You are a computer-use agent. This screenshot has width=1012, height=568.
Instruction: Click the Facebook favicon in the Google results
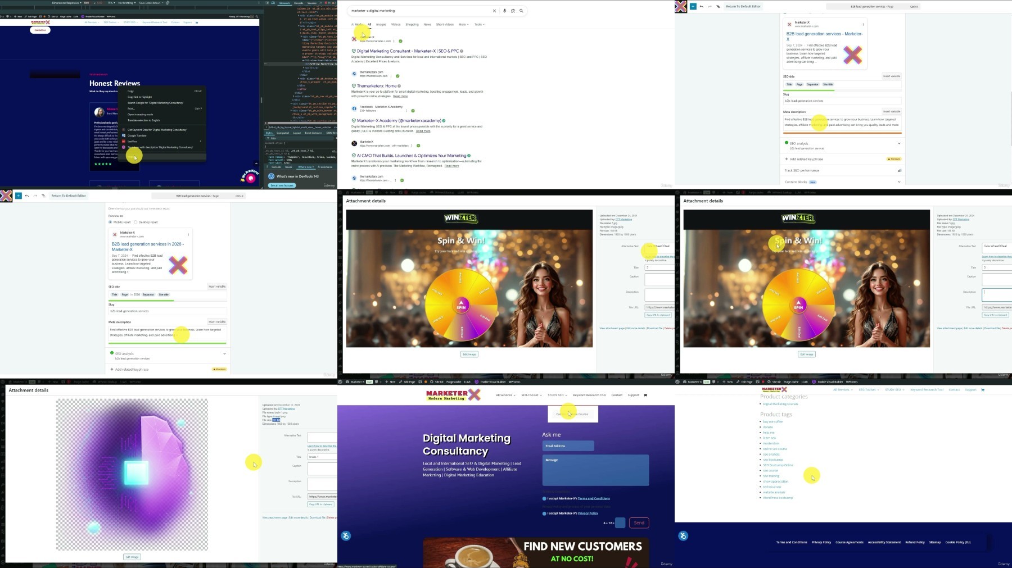(354, 108)
